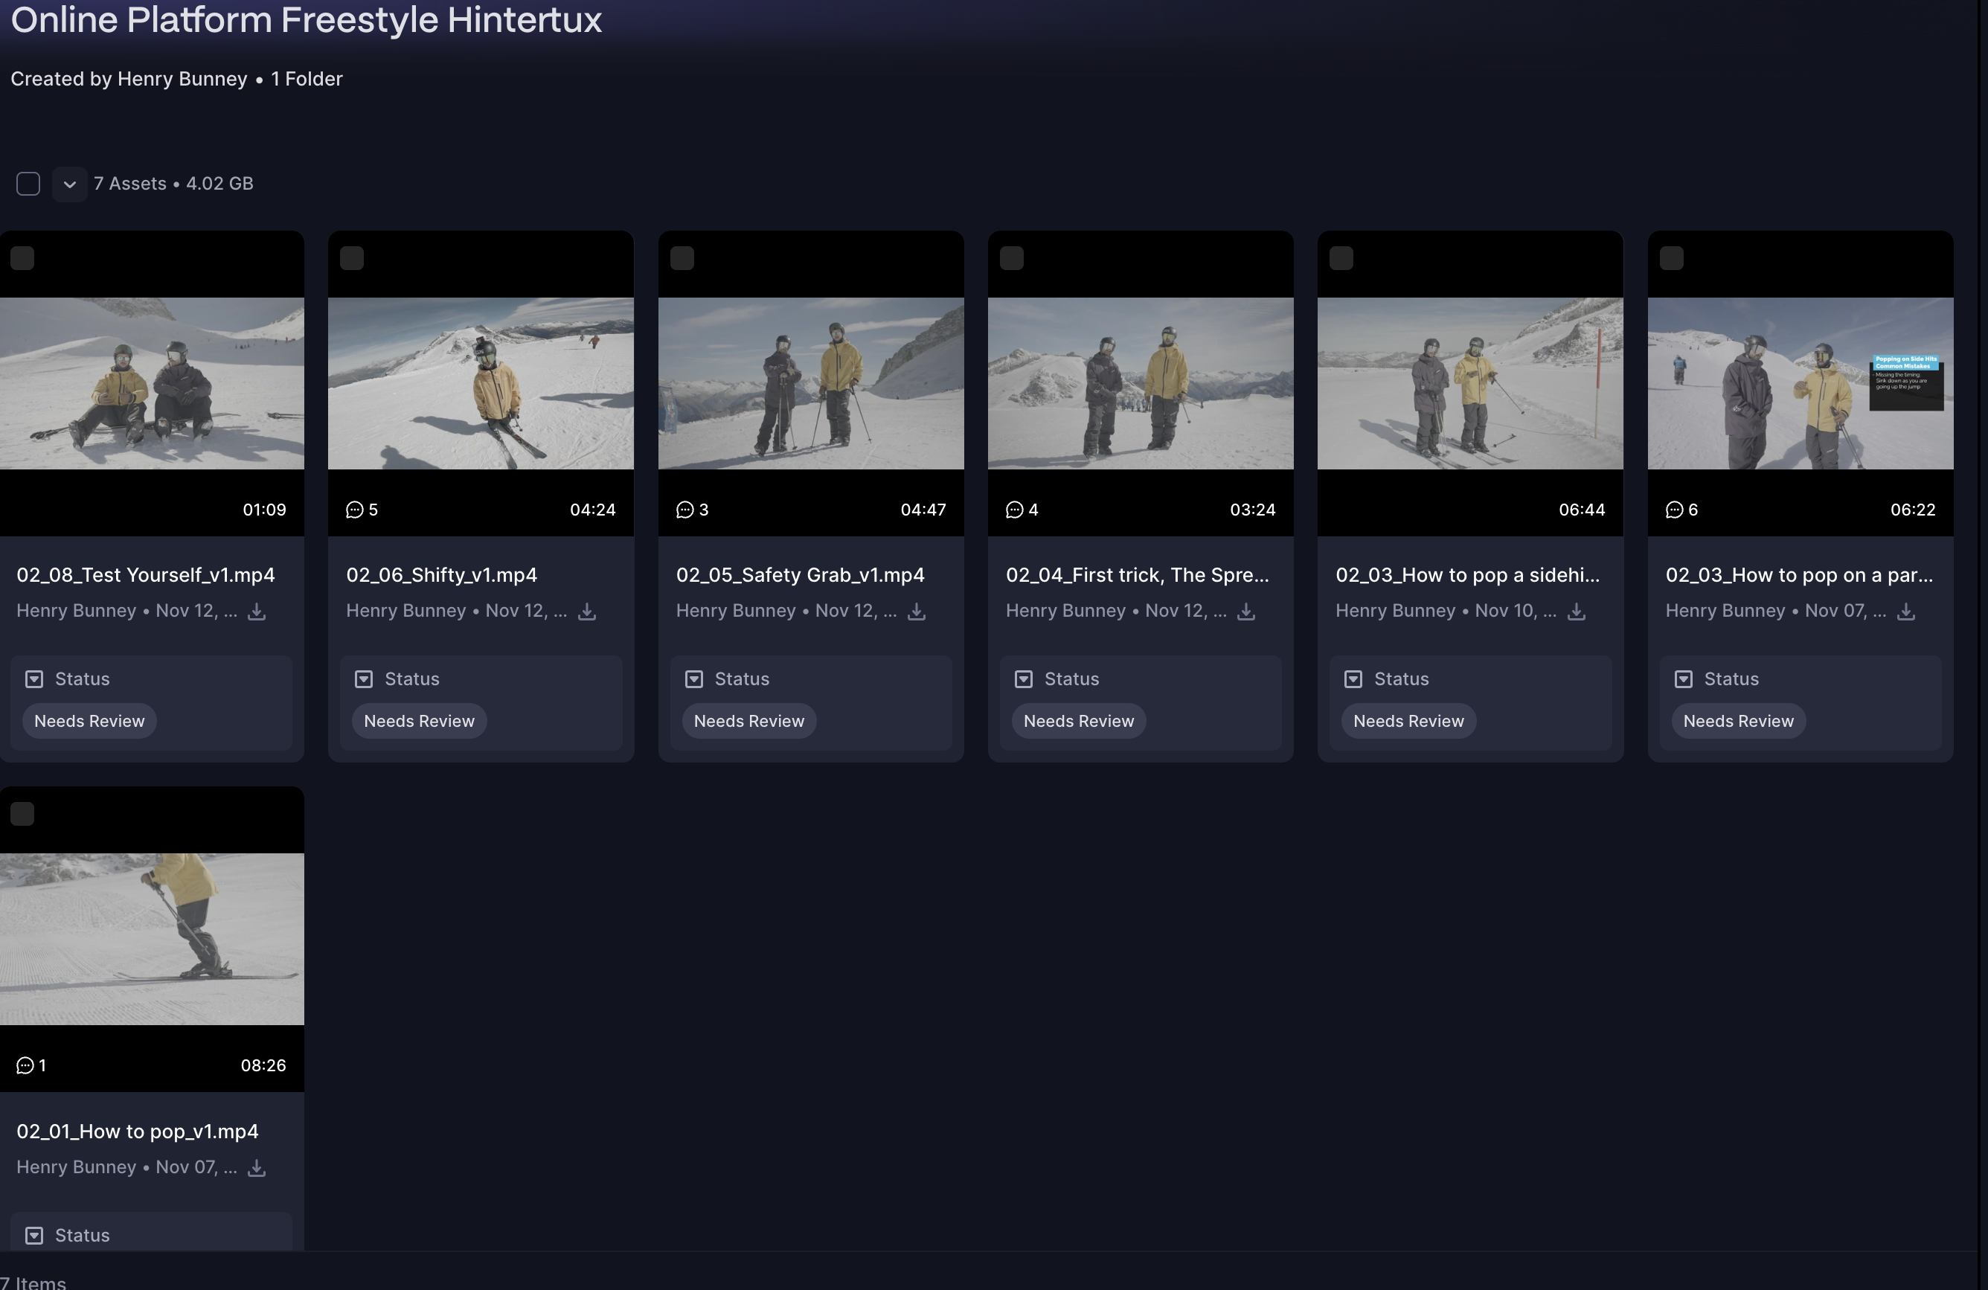Image resolution: width=1988 pixels, height=1290 pixels.
Task: Tick the checkbox on 02_01_How to pop thumbnail
Action: tap(22, 814)
